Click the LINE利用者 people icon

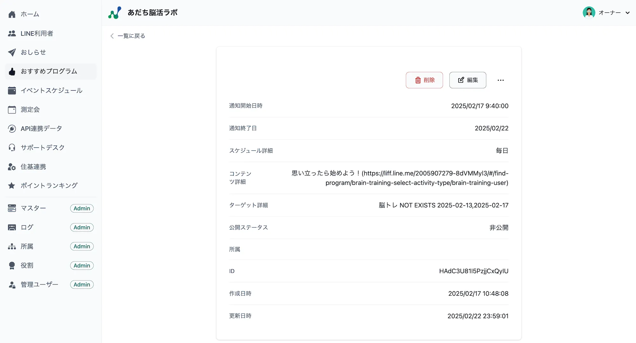[x=12, y=33]
